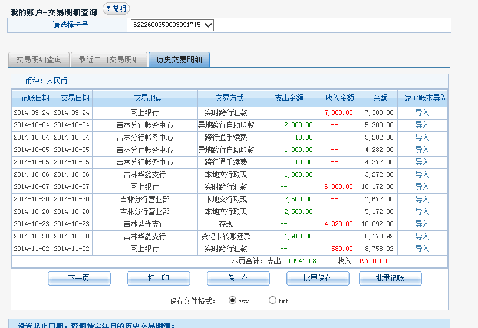Go to next page with 下一页
Viewport: 478px width, 328px height.
tap(79, 279)
